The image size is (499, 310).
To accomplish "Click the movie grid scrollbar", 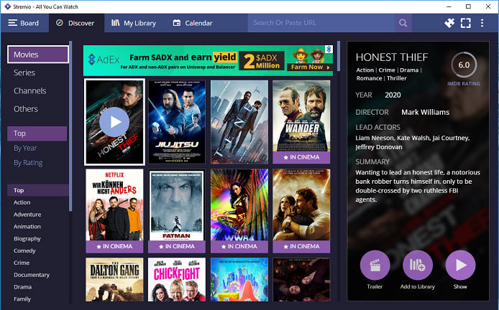I will (x=339, y=56).
